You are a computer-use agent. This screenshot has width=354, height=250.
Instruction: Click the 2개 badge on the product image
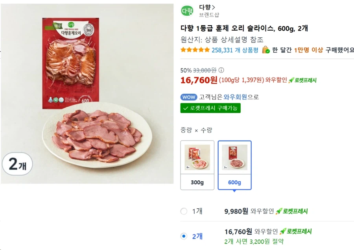[18, 164]
